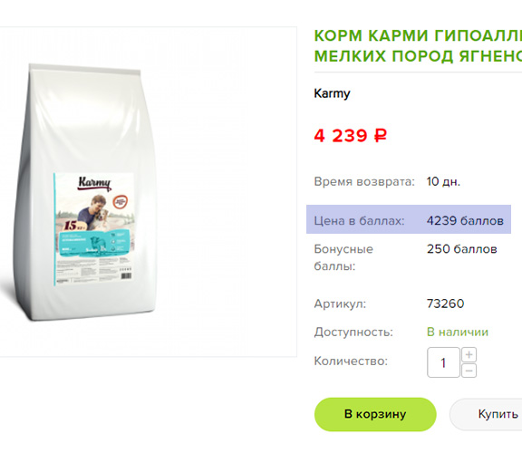Click the red 4 239 ₽ price
Screen dimensions: 522x453
[350, 136]
